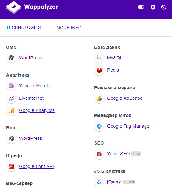Open the Yandex.Metrika link
The width and height of the screenshot is (172, 186).
point(35,86)
